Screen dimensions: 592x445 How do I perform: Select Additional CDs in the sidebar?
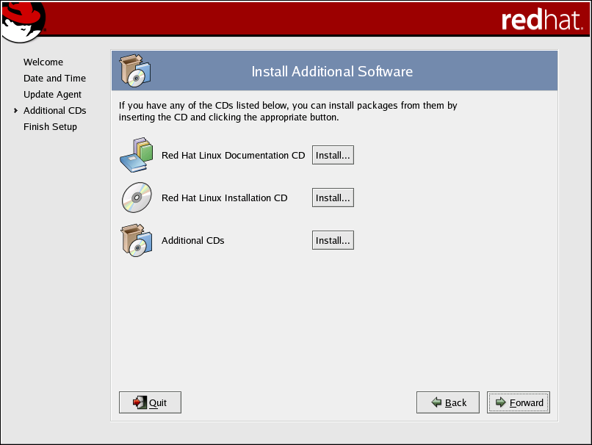(x=54, y=111)
